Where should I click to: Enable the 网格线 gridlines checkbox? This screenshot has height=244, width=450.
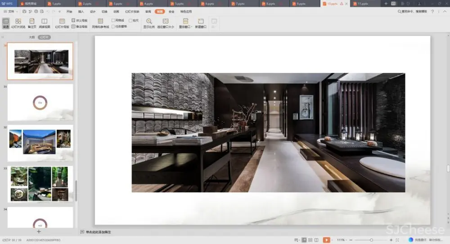113,20
